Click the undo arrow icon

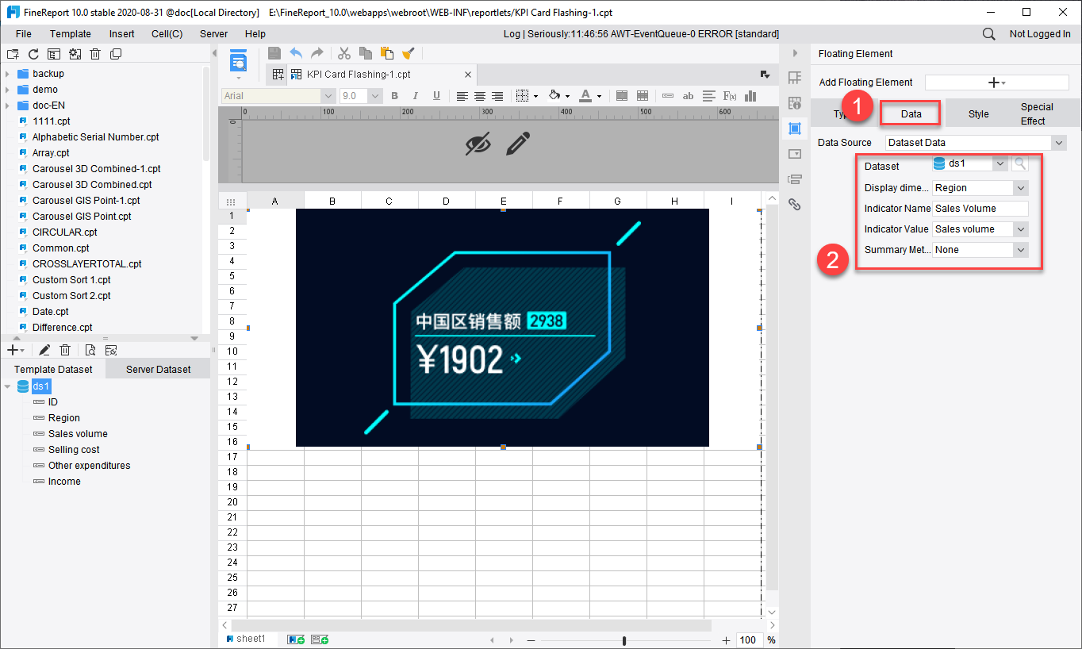[296, 53]
